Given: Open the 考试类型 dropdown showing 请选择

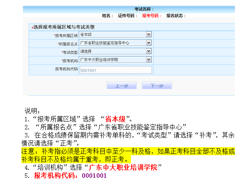Looking at the screenshot, I should (115, 51).
